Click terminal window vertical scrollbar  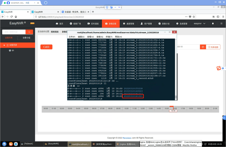(x=176, y=69)
